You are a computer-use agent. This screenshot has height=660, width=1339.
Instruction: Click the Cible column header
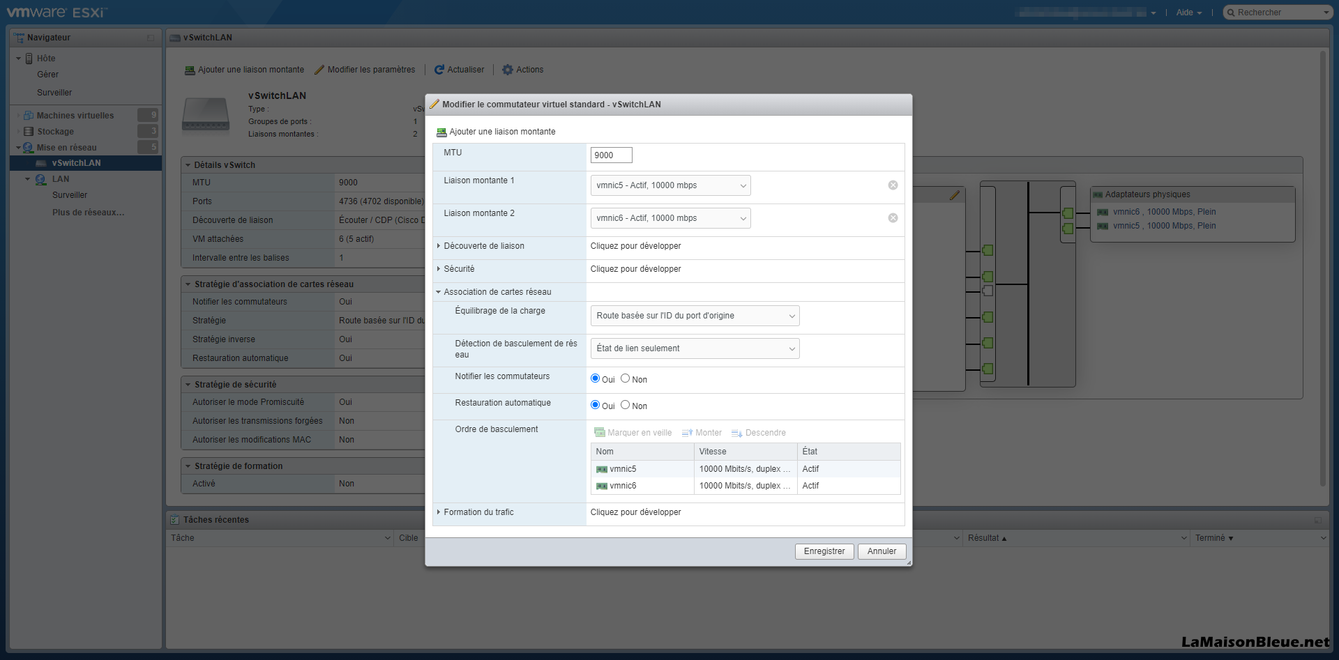pos(410,538)
